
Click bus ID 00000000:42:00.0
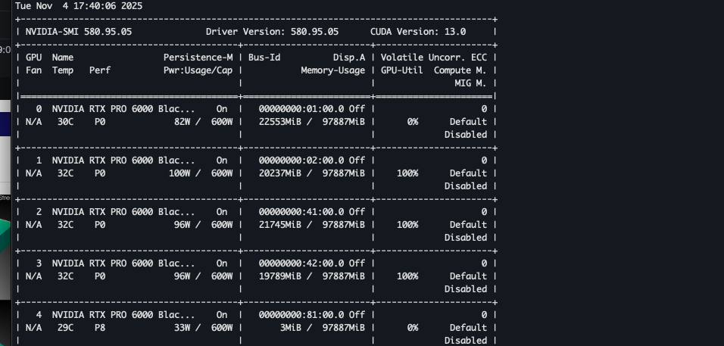(301, 263)
